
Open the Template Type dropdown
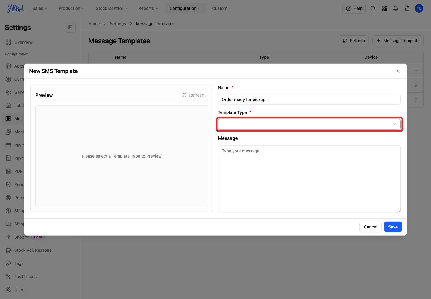pyautogui.click(x=309, y=124)
